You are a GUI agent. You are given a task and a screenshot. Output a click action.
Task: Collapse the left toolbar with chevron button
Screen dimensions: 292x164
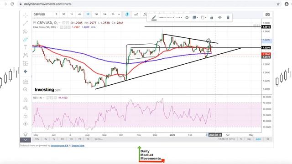point(26,140)
